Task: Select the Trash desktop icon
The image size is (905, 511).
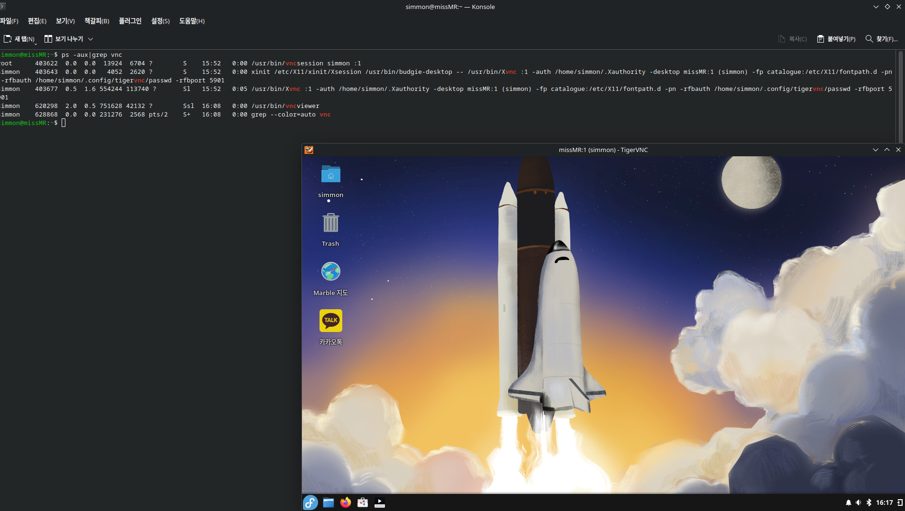Action: [x=330, y=230]
